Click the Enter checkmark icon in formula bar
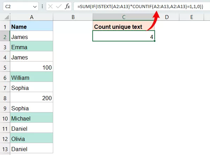This screenshot has width=210, height=155. point(59,6)
